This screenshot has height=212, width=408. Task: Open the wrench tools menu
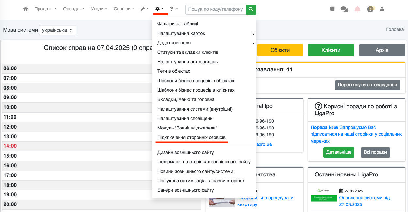pyautogui.click(x=145, y=9)
